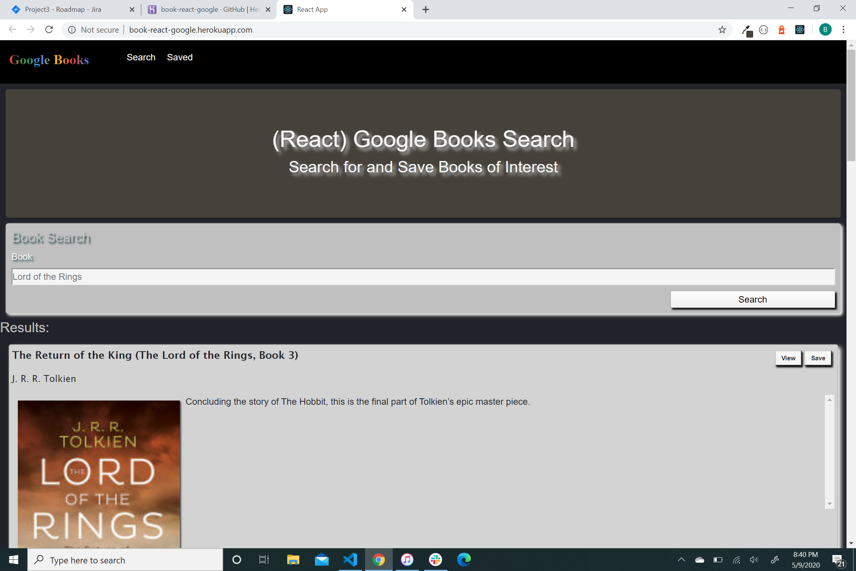Click the page vertical scrollbar thumb
Screen dimensions: 856x571
point(851,104)
